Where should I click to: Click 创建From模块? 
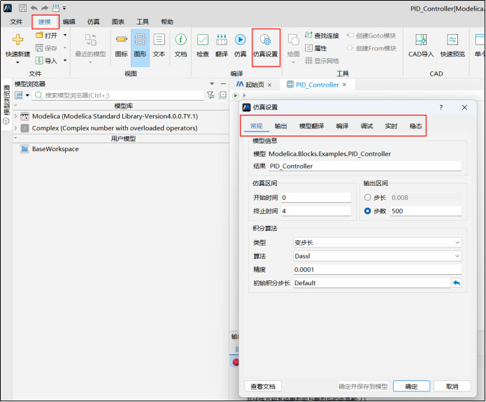pyautogui.click(x=371, y=48)
